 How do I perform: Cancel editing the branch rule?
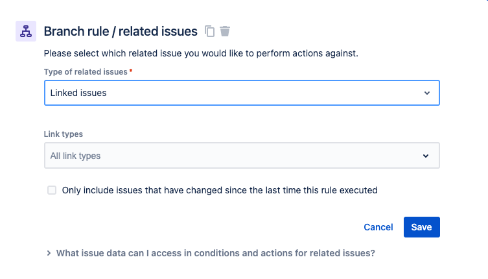click(x=378, y=227)
